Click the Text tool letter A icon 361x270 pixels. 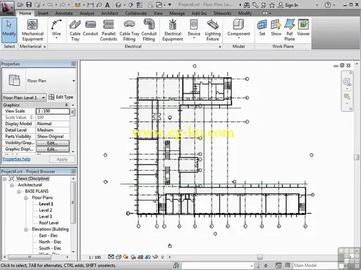click(x=107, y=5)
